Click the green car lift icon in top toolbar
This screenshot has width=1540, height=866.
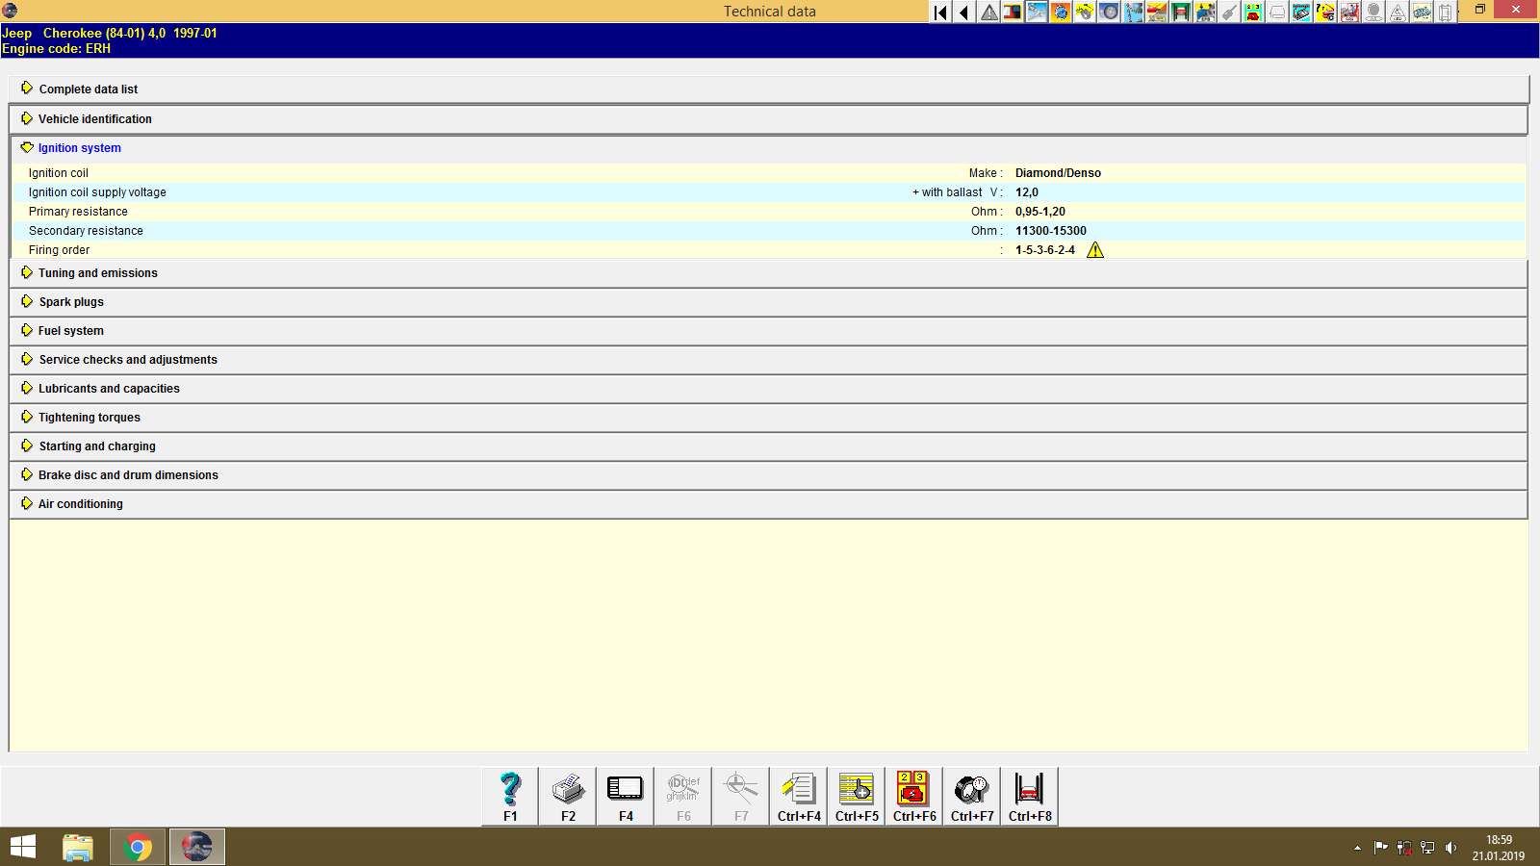point(1178,13)
